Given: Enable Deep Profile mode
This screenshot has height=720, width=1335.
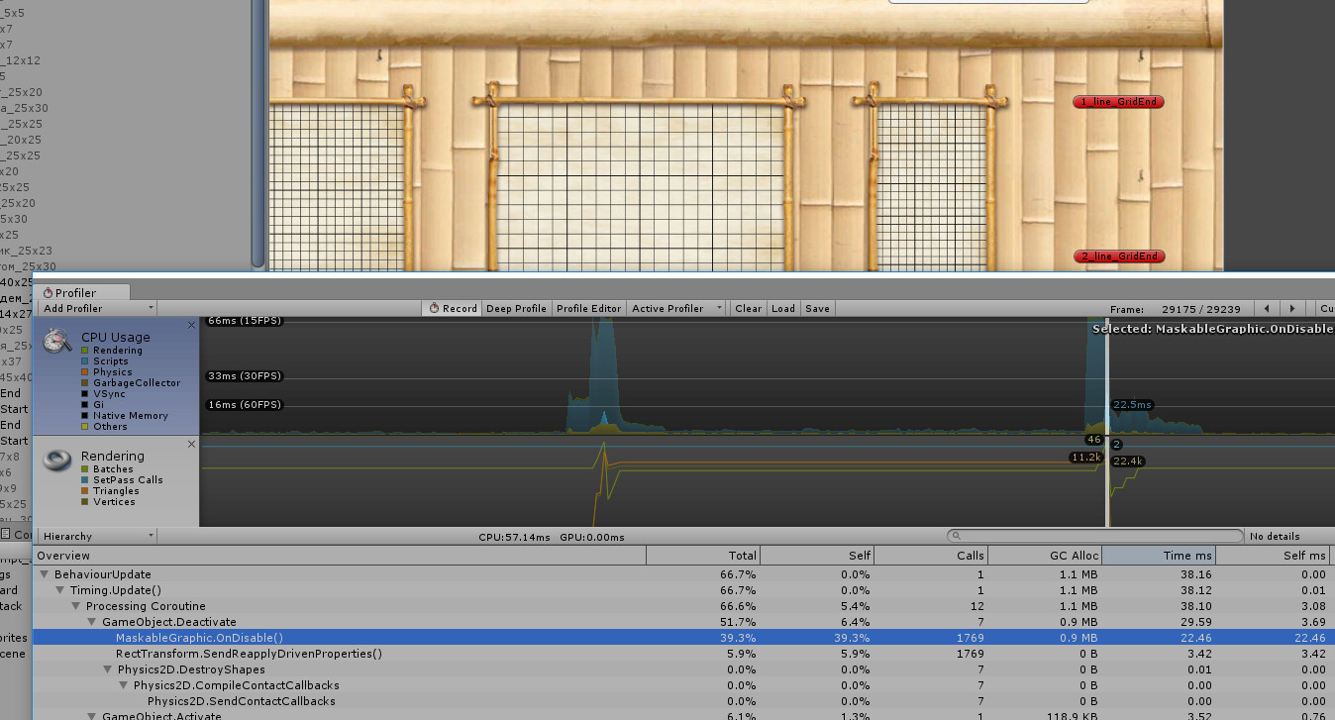Looking at the screenshot, I should [x=516, y=308].
